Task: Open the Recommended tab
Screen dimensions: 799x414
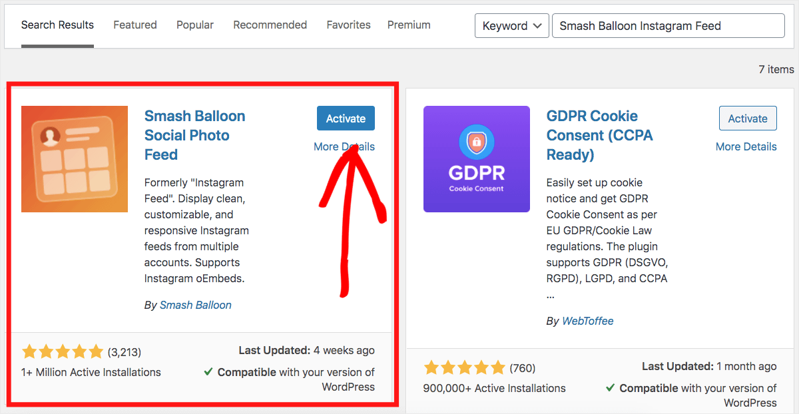Action: pos(270,25)
